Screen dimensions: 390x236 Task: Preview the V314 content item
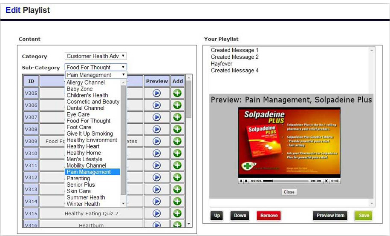pos(156,201)
